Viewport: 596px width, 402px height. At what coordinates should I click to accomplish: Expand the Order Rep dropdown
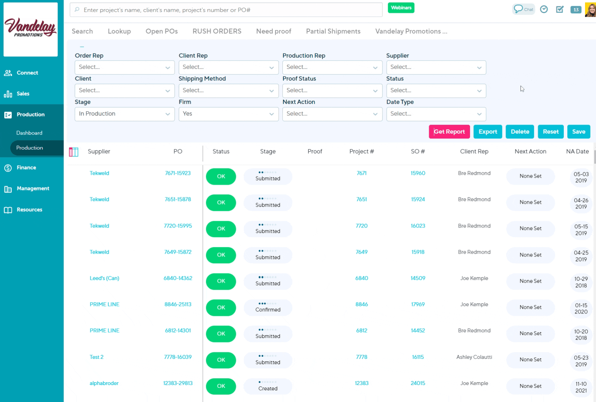point(124,67)
